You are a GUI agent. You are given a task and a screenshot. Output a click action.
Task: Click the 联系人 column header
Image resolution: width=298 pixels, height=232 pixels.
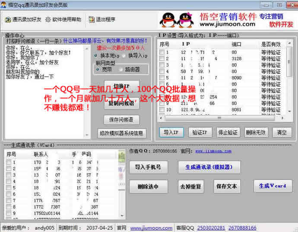[41, 155]
